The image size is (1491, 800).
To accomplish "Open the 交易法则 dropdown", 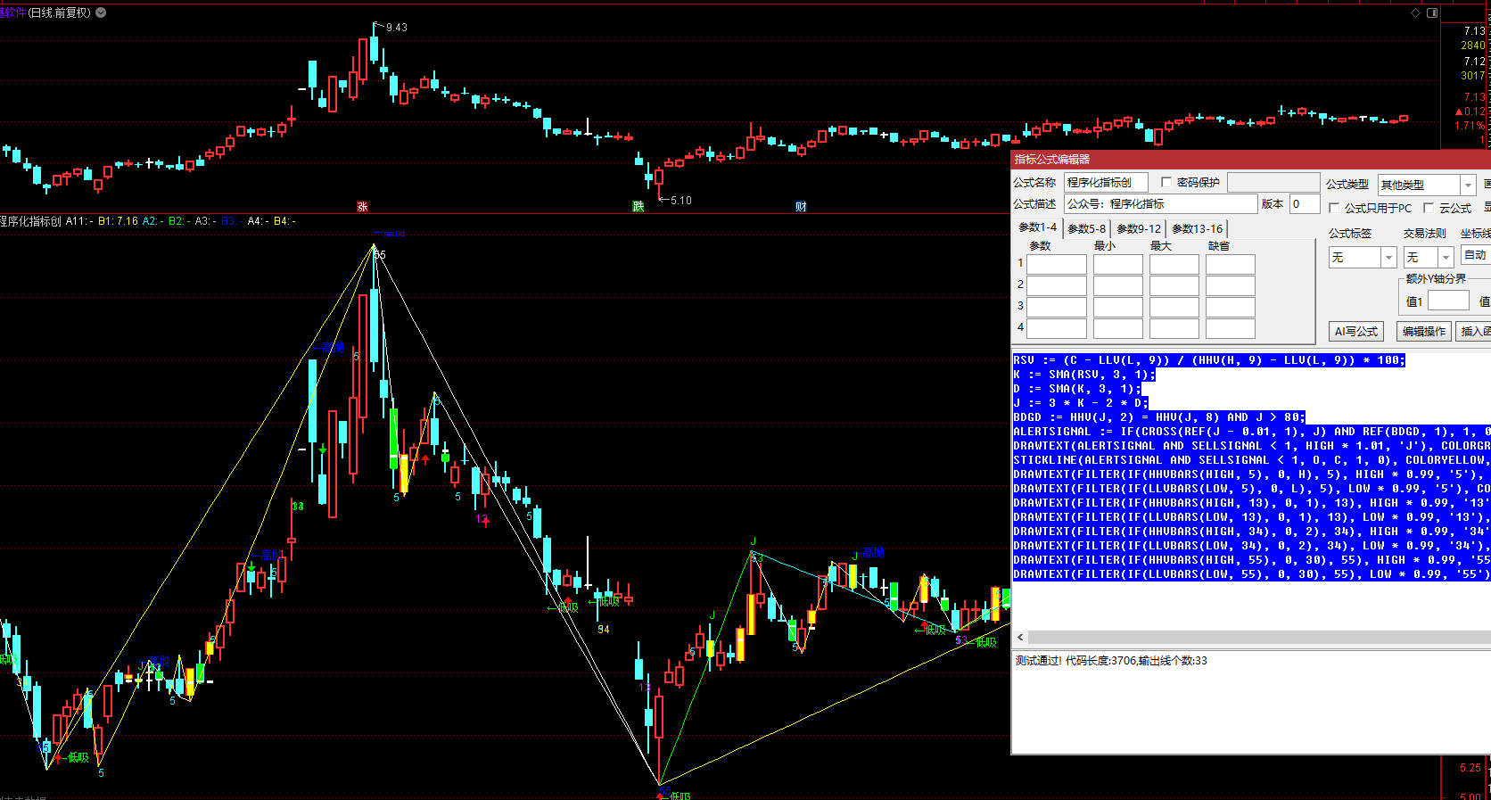I will [1446, 258].
